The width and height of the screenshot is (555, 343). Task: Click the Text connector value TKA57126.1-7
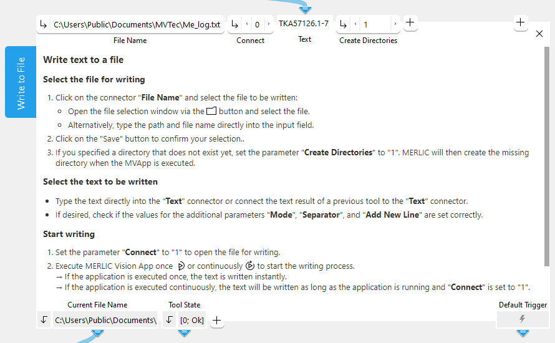coord(304,24)
